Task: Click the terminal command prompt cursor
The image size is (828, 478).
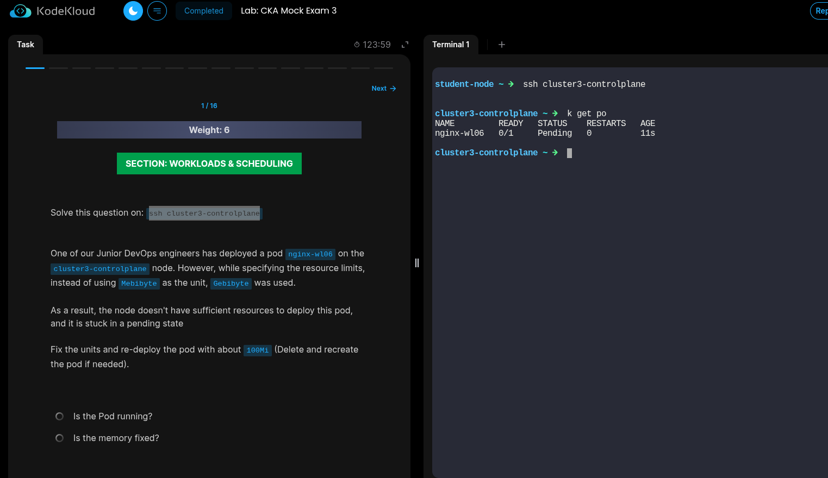Action: (569, 153)
